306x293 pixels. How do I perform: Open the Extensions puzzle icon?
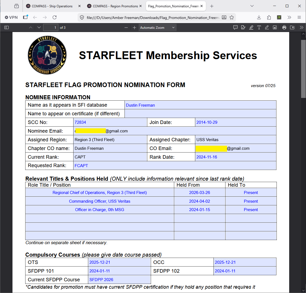[269, 17]
